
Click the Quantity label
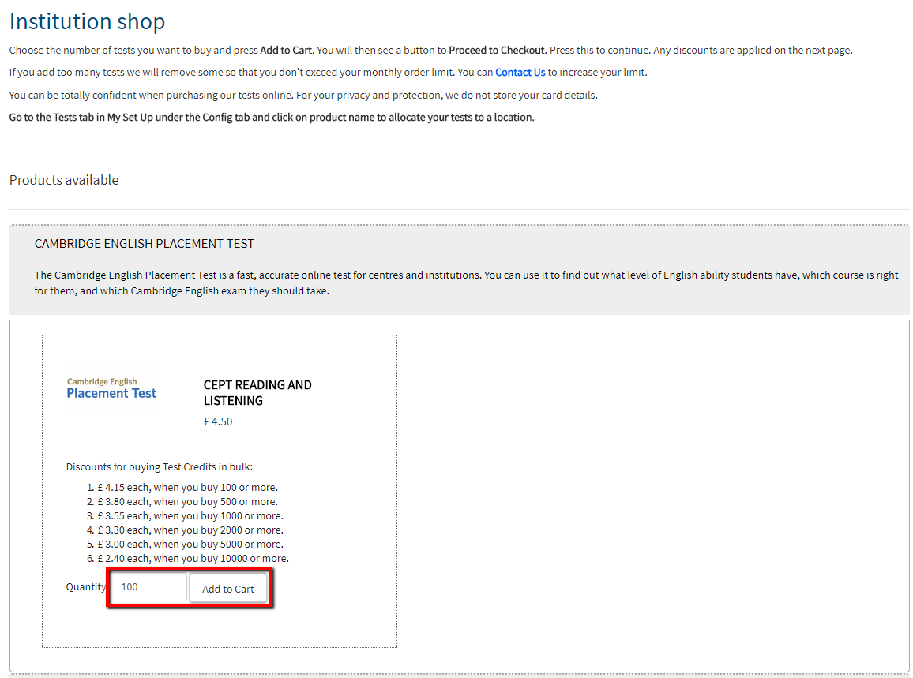(86, 586)
